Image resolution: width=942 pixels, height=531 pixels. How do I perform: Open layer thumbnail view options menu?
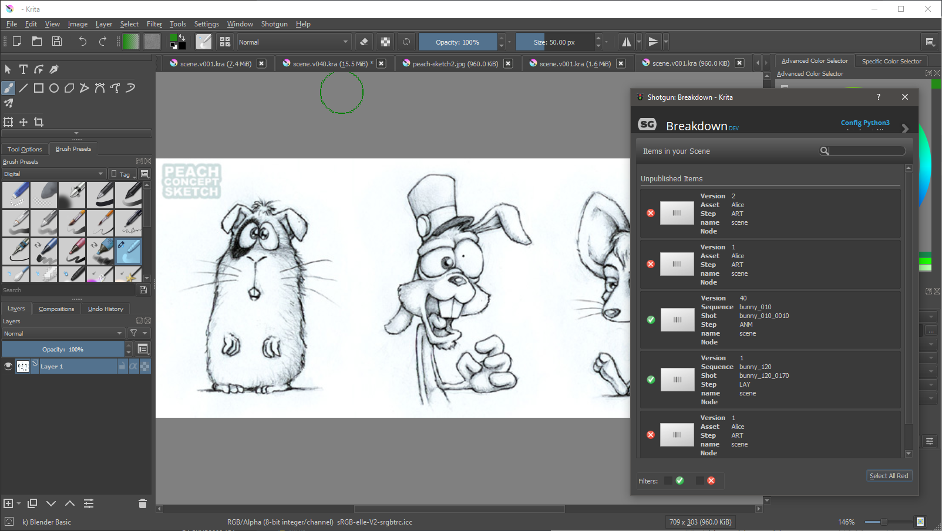(143, 349)
